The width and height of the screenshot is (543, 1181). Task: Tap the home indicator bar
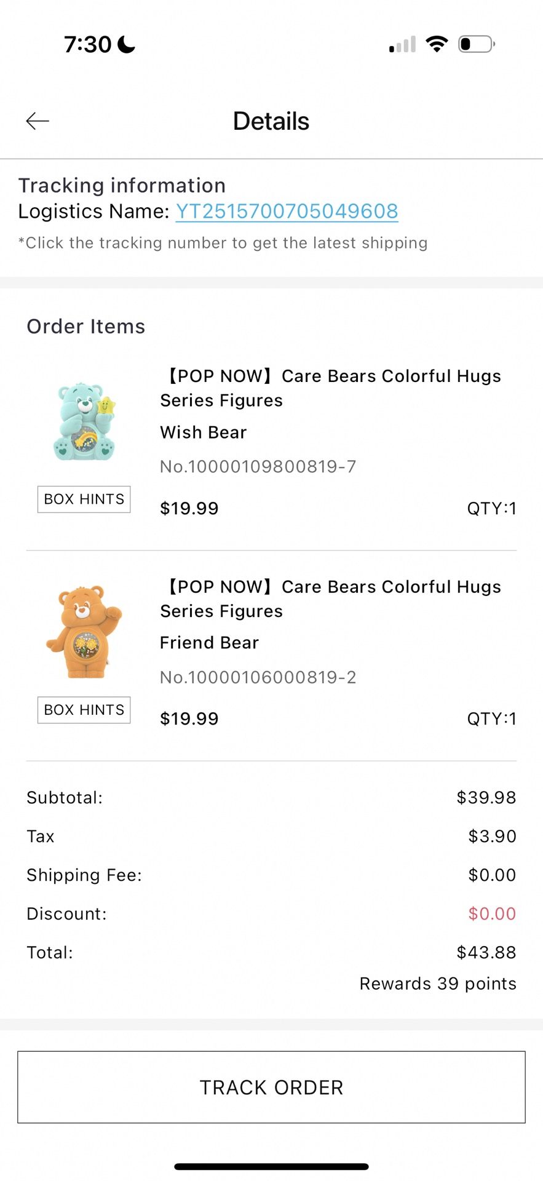coord(271,1166)
